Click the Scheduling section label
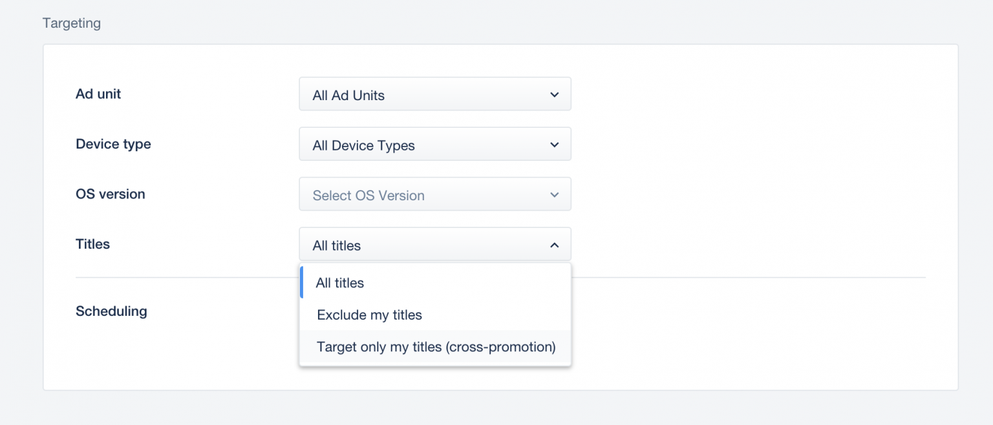993x425 pixels. point(111,311)
